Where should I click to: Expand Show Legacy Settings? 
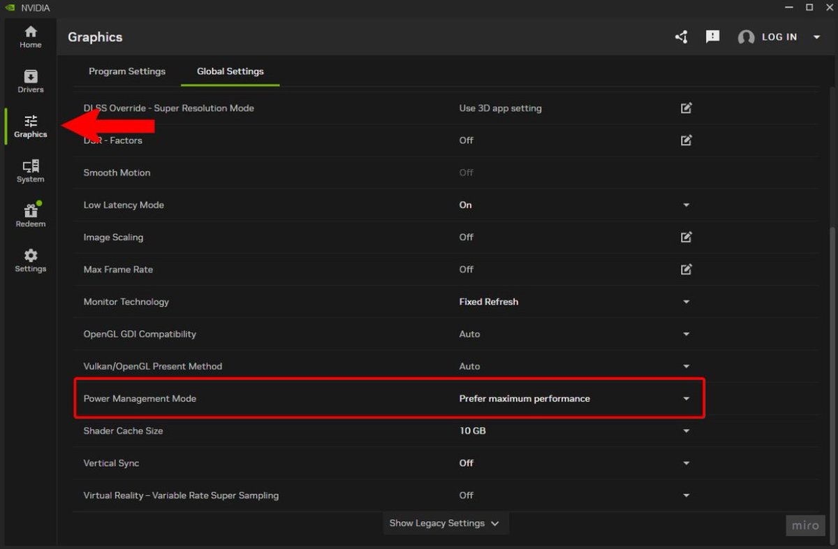coord(446,523)
